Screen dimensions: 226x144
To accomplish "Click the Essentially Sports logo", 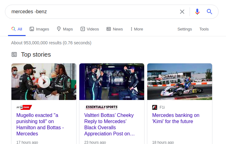I will [x=102, y=107].
